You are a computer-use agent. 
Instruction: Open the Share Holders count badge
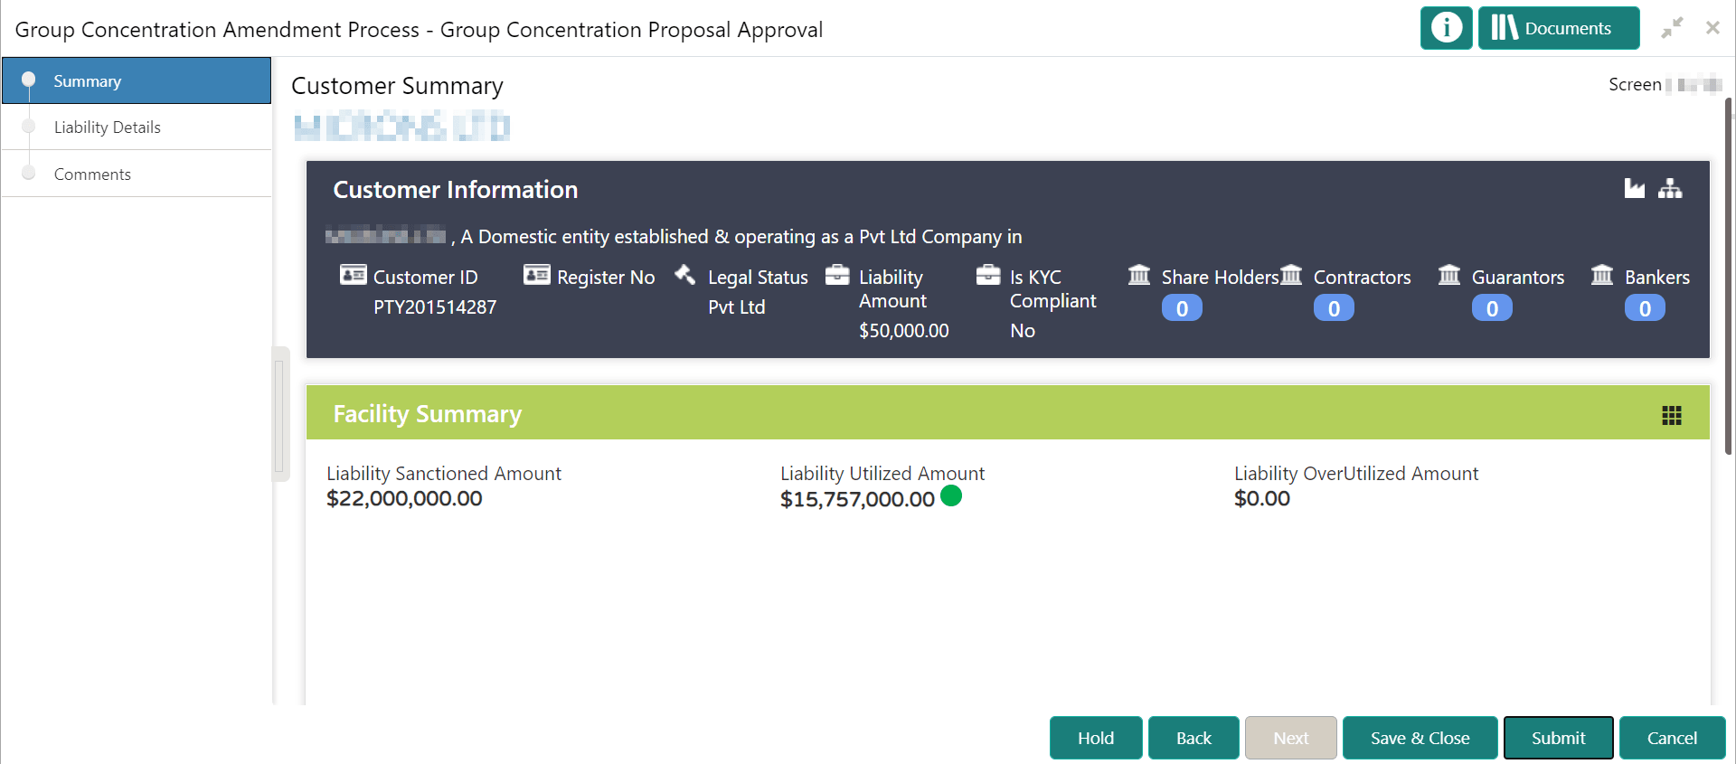pyautogui.click(x=1181, y=307)
